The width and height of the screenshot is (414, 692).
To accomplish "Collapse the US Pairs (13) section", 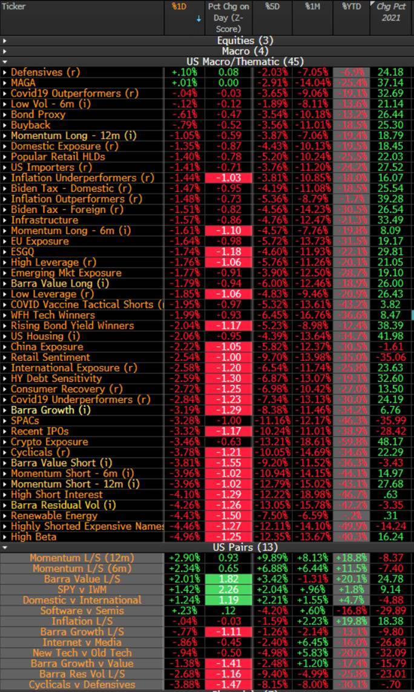I will 5,547.
